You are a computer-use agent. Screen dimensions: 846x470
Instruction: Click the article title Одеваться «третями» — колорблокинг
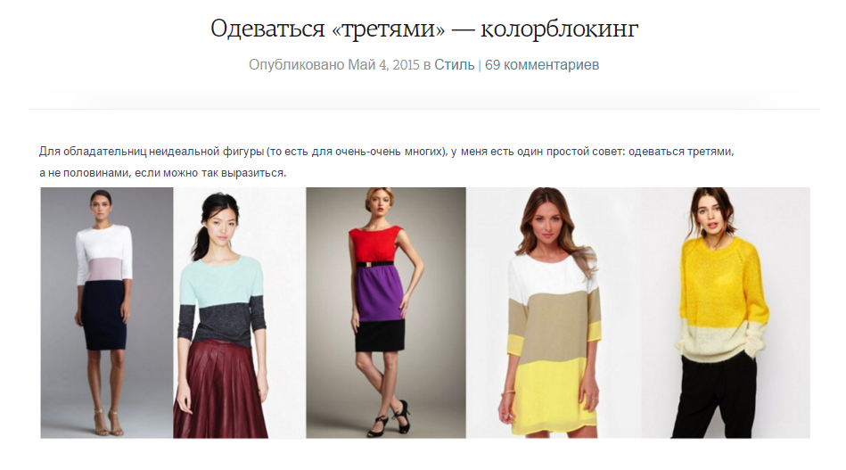click(x=424, y=28)
